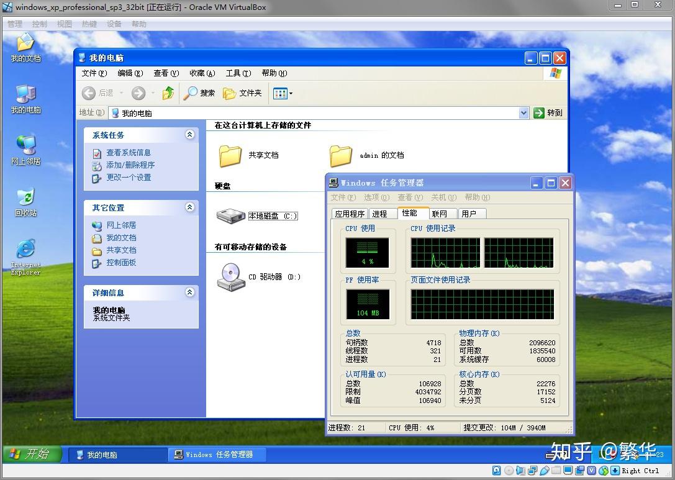Click the VirtualBox audio status icon
The image size is (675, 480).
[520, 471]
